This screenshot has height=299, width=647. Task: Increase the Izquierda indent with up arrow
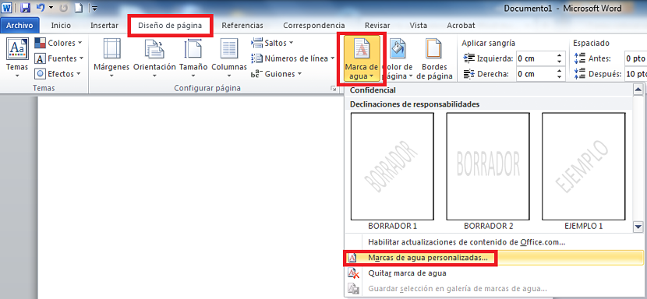560,55
